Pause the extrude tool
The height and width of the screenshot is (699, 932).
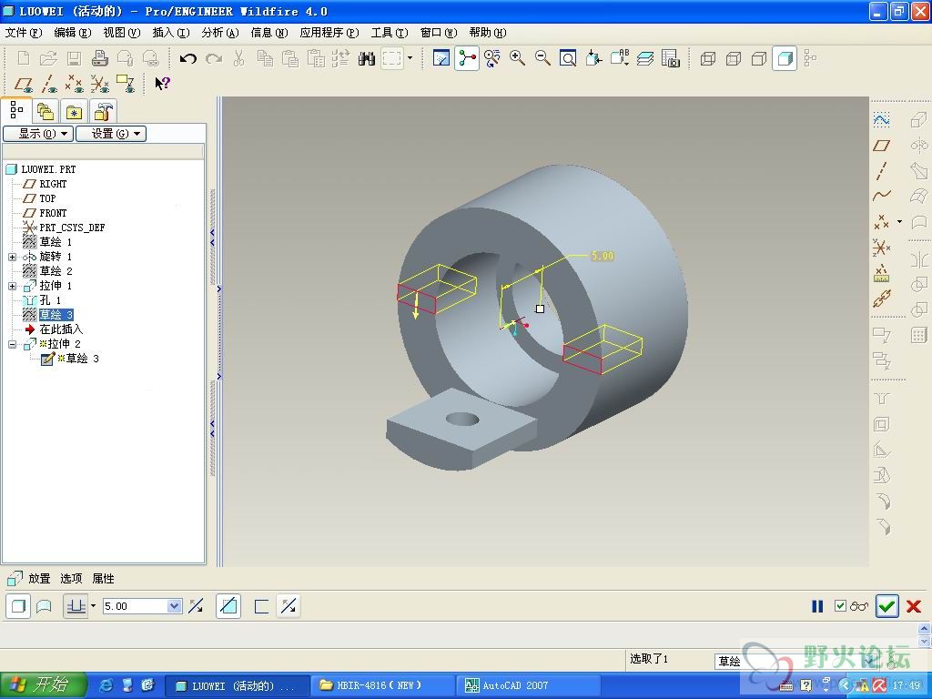click(817, 606)
